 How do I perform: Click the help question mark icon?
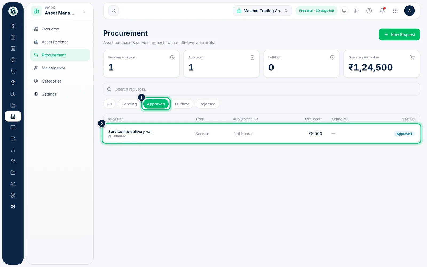click(369, 11)
